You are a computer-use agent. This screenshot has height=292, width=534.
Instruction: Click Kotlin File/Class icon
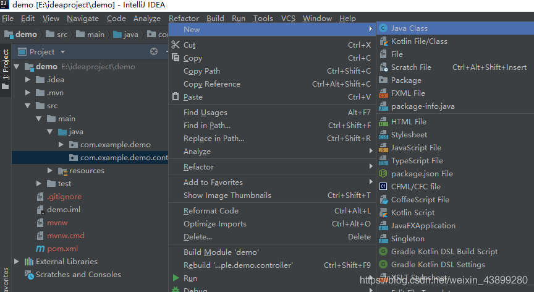383,41
